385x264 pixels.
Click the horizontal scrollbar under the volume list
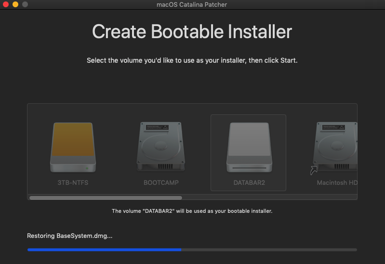106,198
